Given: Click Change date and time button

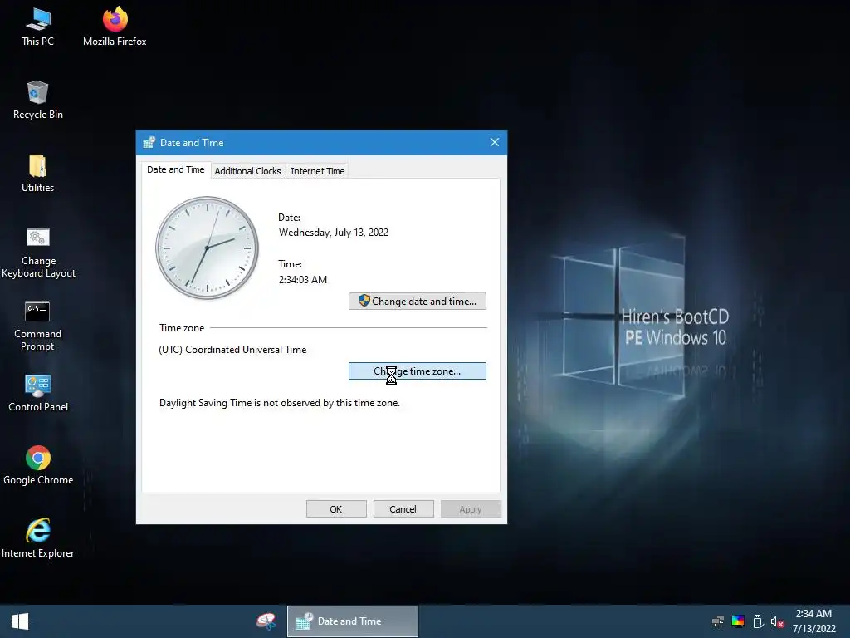Looking at the screenshot, I should coord(418,301).
